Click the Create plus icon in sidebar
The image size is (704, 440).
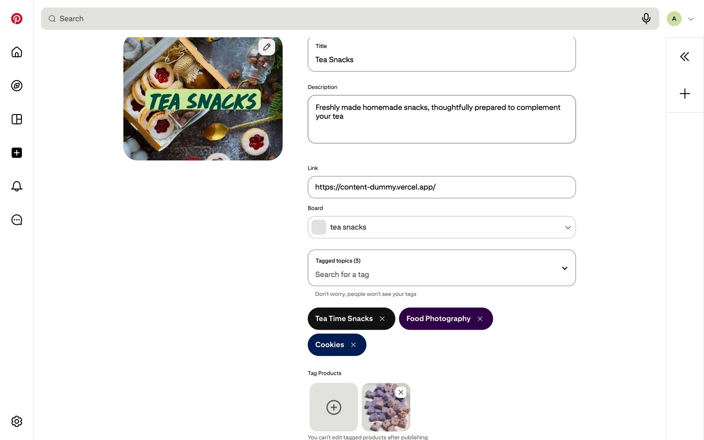tap(16, 153)
